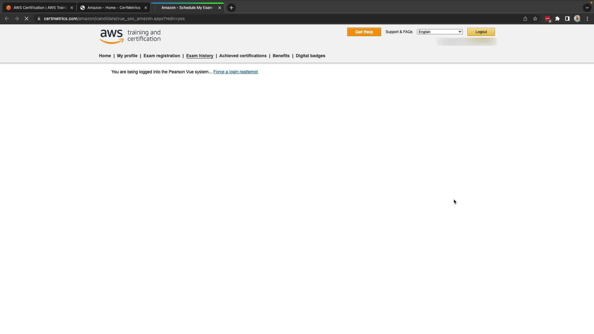Viewport: 594px width, 334px height.
Task: Open a new tab with plus icon
Action: pos(231,8)
